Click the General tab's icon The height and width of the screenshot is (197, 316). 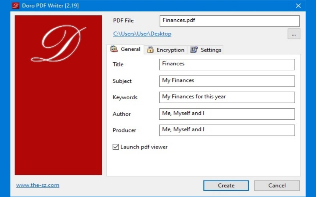coord(114,49)
